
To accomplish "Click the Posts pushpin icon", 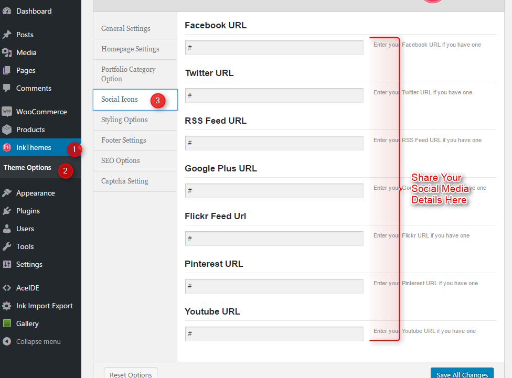I will (x=7, y=35).
